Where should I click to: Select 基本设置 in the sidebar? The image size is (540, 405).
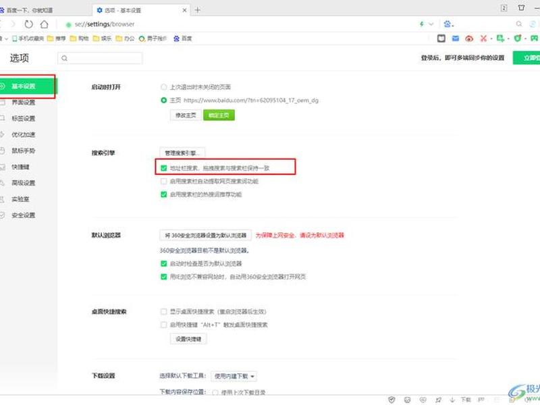coord(28,86)
